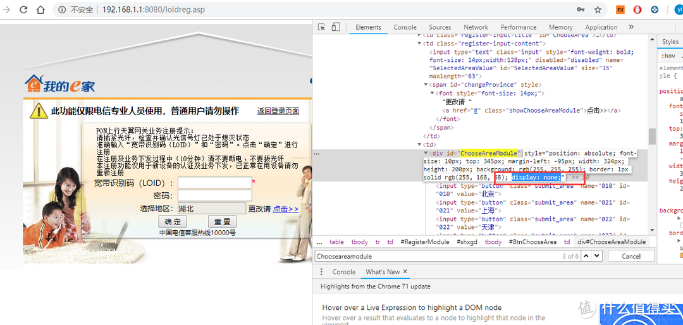683x325 pixels.
Task: Click the #shxgd breadcrumb
Action: [x=467, y=242]
